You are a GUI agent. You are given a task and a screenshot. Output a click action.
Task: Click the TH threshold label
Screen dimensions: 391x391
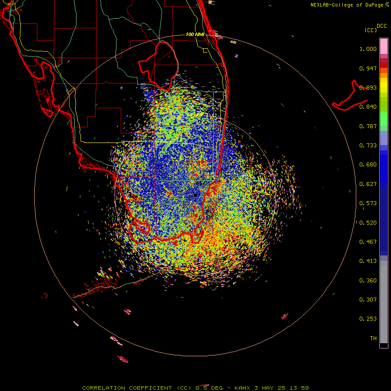373,338
